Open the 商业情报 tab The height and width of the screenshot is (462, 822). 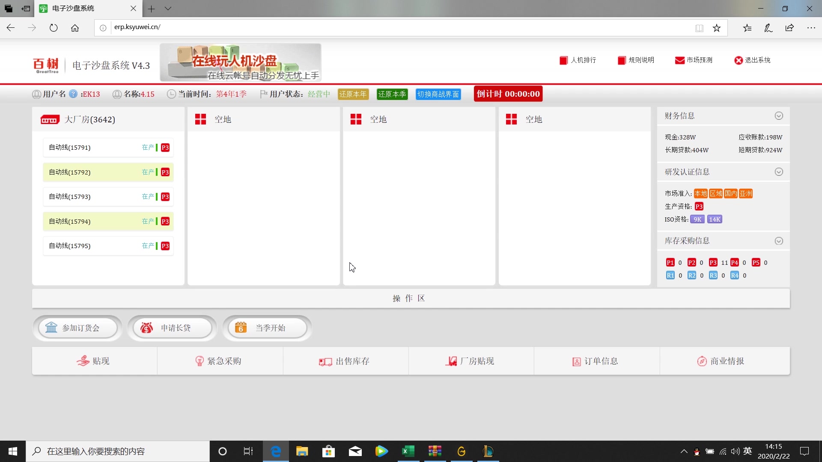click(724, 361)
